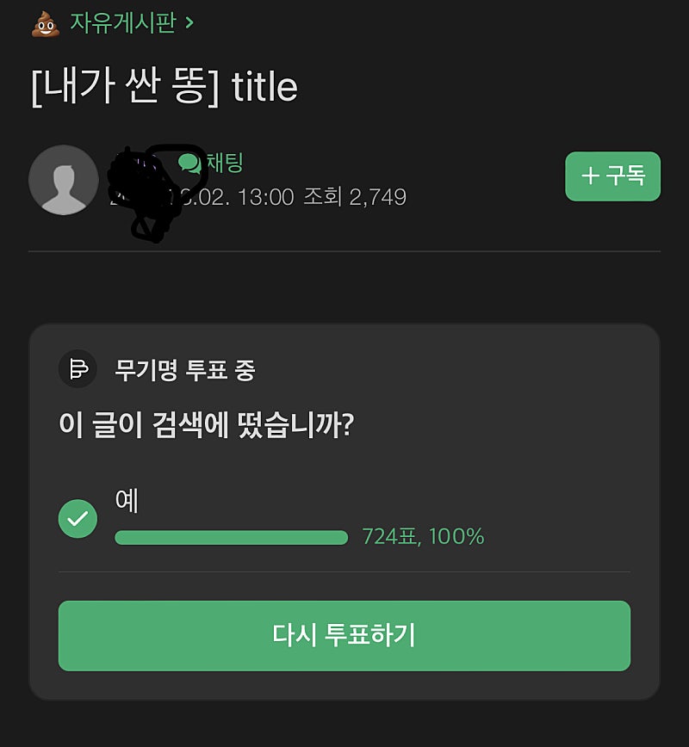Click the 무기명 투표 중 label
This screenshot has height=747, width=689.
184,371
